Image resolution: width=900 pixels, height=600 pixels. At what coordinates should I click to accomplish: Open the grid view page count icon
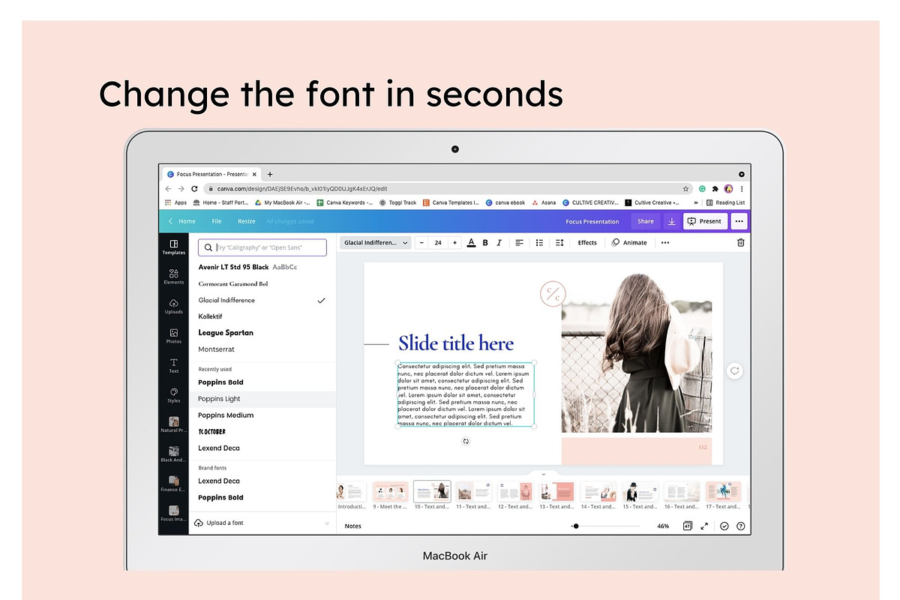pos(687,526)
